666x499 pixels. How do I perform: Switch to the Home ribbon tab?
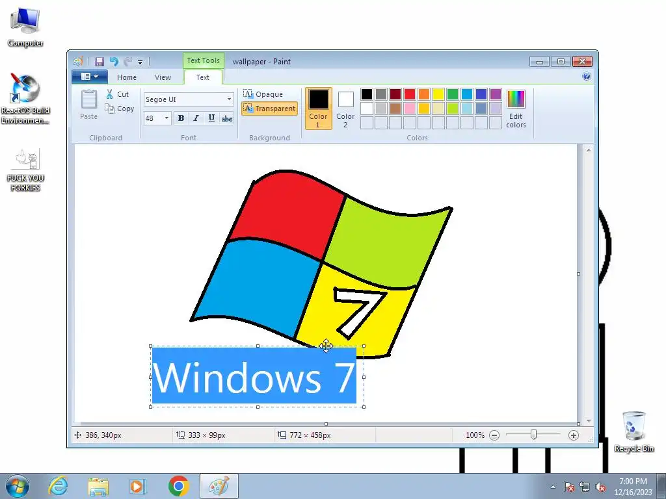pyautogui.click(x=127, y=77)
